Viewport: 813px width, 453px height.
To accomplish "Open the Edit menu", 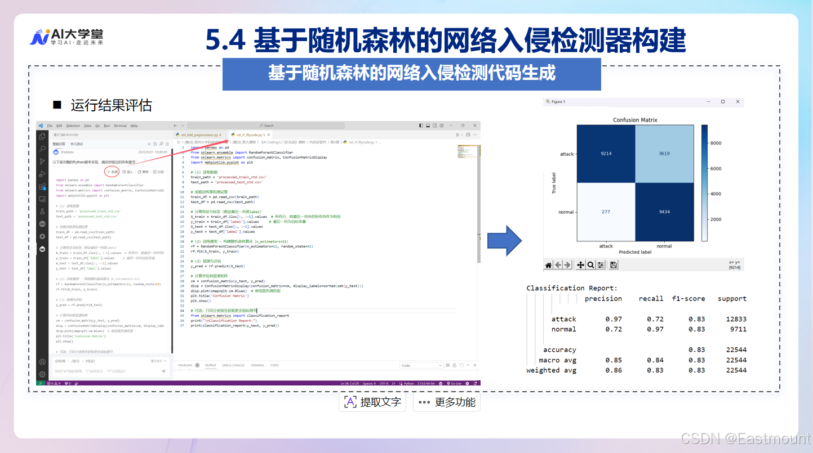I will click(59, 125).
